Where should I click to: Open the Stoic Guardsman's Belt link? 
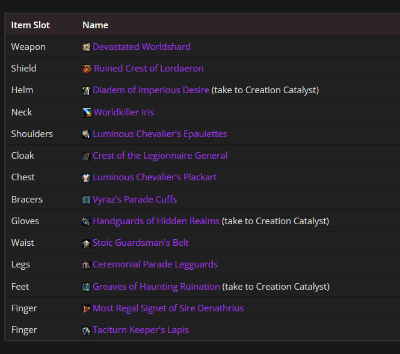pos(141,243)
